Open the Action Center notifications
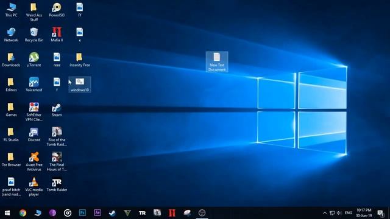390x219 pixels. [x=380, y=213]
